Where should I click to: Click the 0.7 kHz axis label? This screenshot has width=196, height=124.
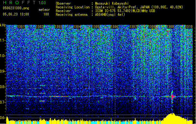point(2,102)
